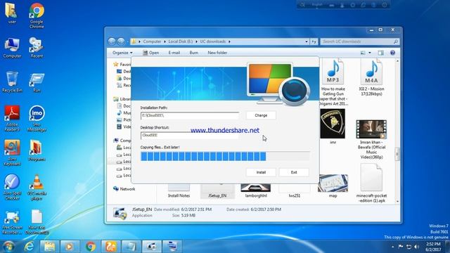Click Computer in the address breadcrumb
The width and height of the screenshot is (450, 253).
[x=152, y=41]
